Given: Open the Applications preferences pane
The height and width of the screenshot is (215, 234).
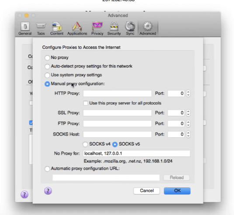Looking at the screenshot, I should 77,29.
